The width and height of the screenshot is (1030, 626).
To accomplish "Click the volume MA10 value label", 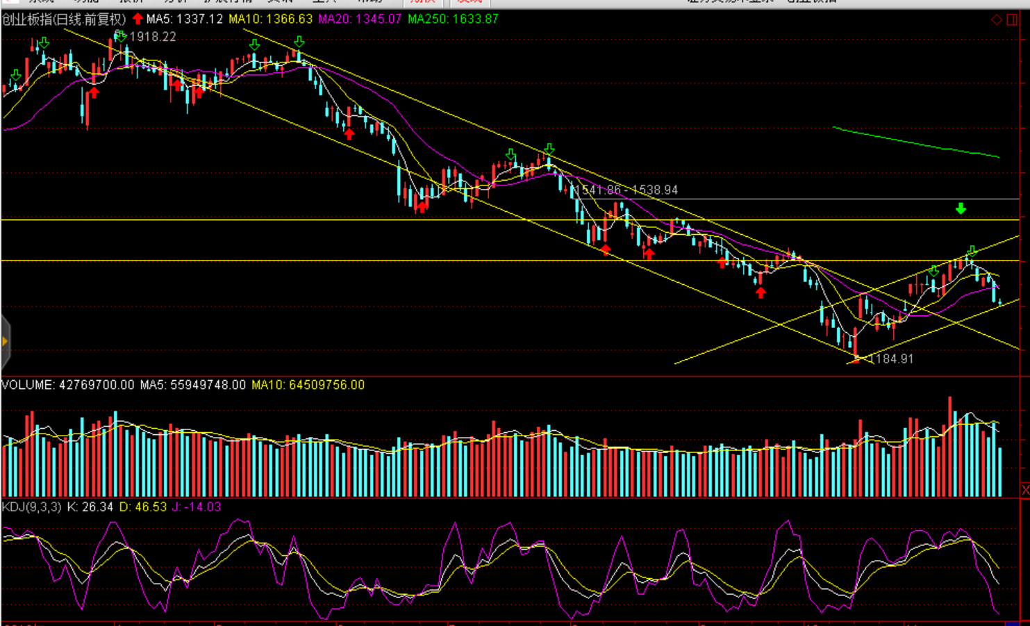I will click(x=308, y=385).
